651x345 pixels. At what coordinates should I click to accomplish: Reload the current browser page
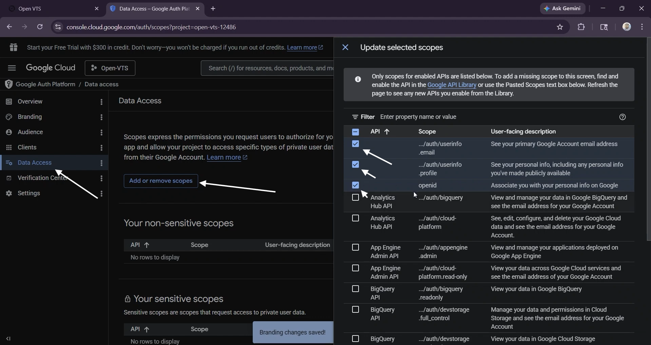point(40,27)
